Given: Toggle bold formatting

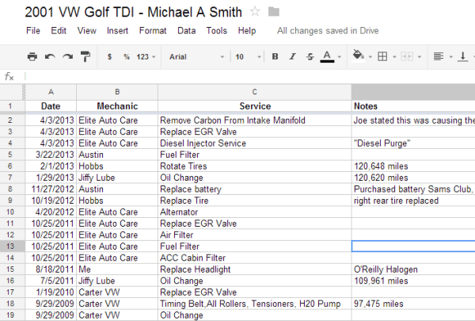Looking at the screenshot, I should (x=275, y=57).
